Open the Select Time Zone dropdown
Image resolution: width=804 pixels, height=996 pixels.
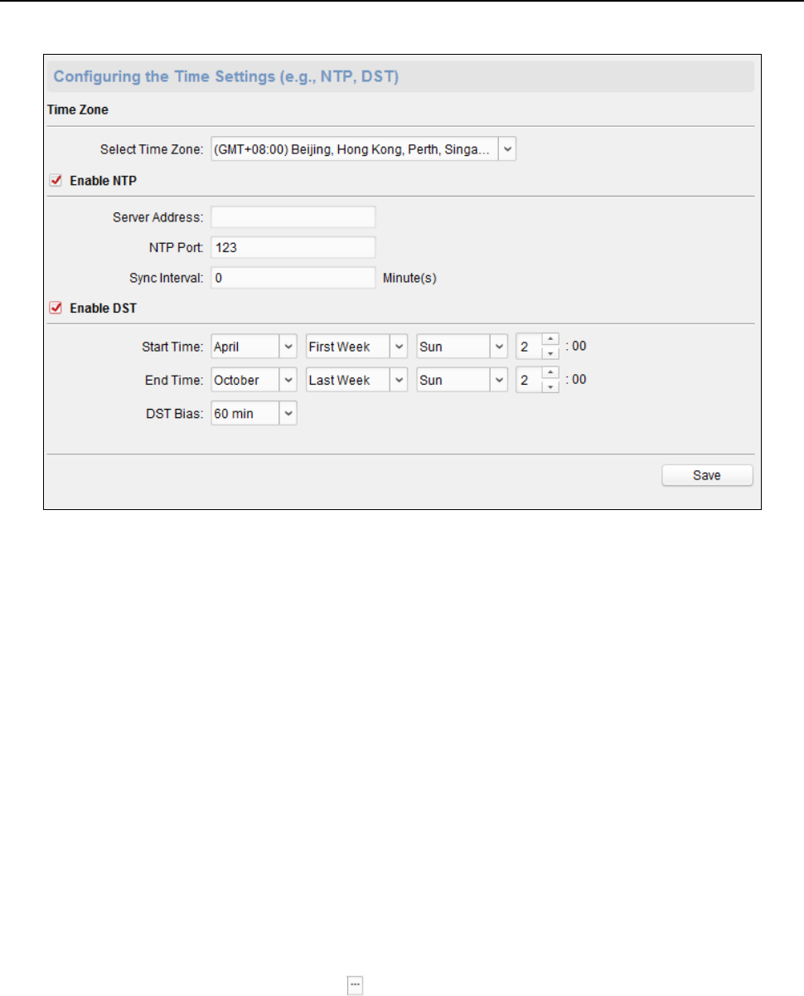click(x=364, y=149)
